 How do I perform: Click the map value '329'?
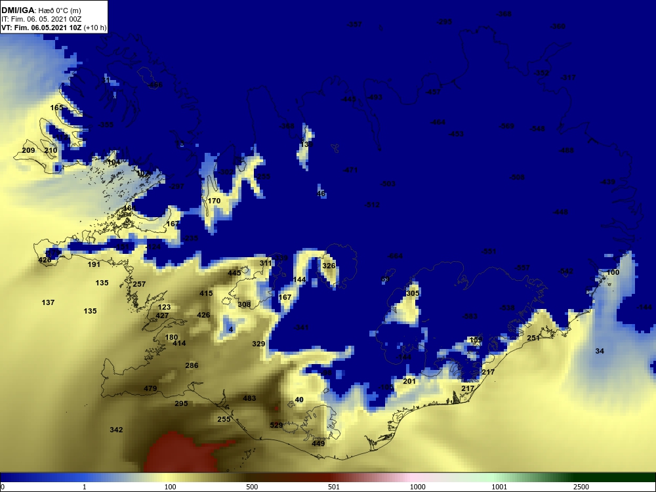point(258,344)
